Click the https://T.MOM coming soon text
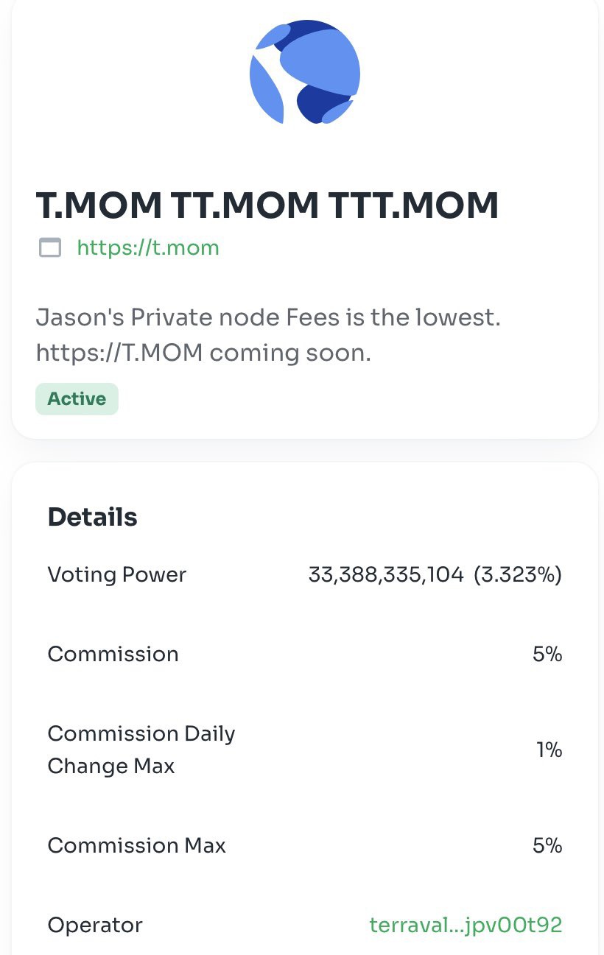The height and width of the screenshot is (955, 604). coord(203,353)
